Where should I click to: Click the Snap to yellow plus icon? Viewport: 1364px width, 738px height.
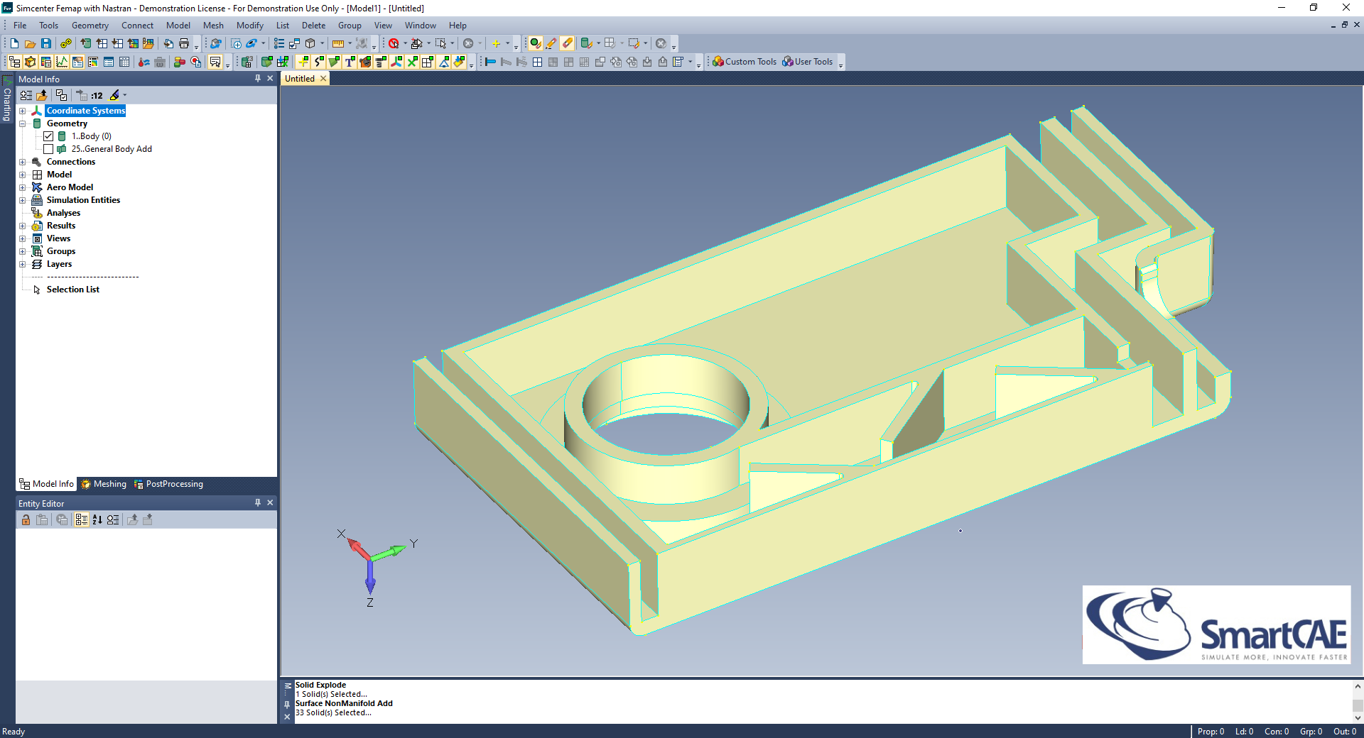click(x=497, y=43)
